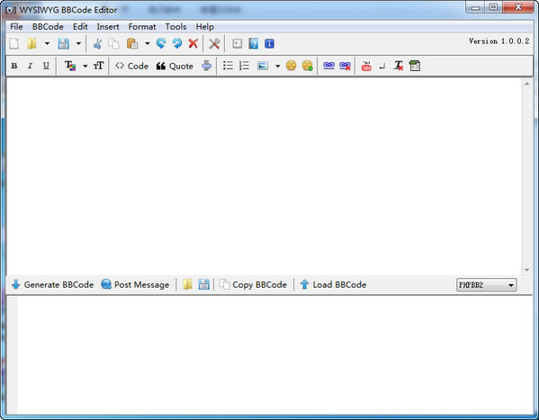Viewport: 539px width, 420px height.
Task: Click the green-topped page icon at toolbar end
Action: (x=415, y=66)
